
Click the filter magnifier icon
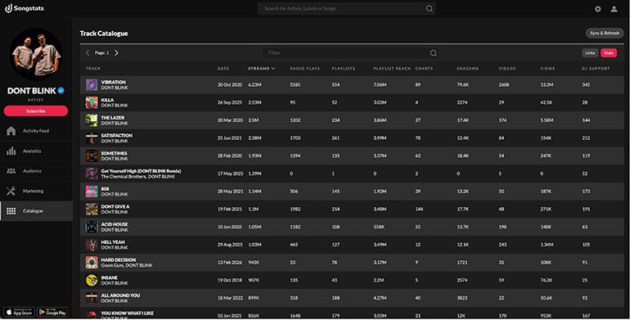coord(433,53)
